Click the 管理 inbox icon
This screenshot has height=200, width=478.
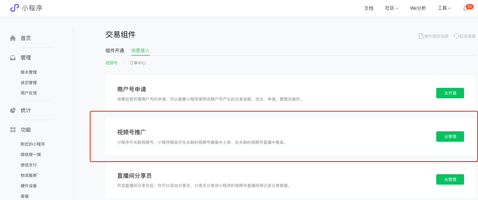point(13,58)
